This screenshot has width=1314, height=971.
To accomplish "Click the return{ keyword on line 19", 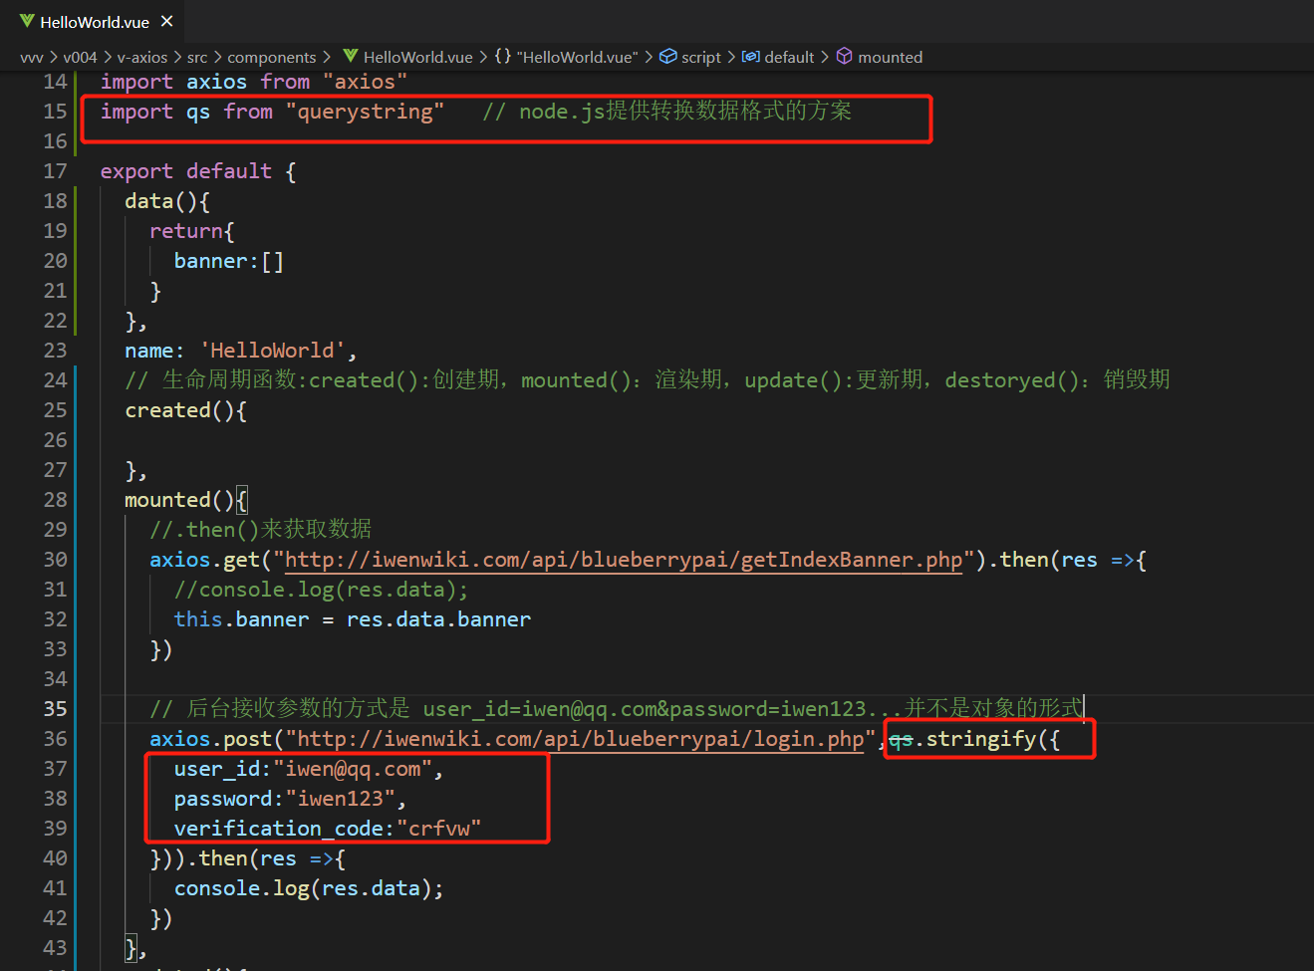I will pyautogui.click(x=192, y=231).
